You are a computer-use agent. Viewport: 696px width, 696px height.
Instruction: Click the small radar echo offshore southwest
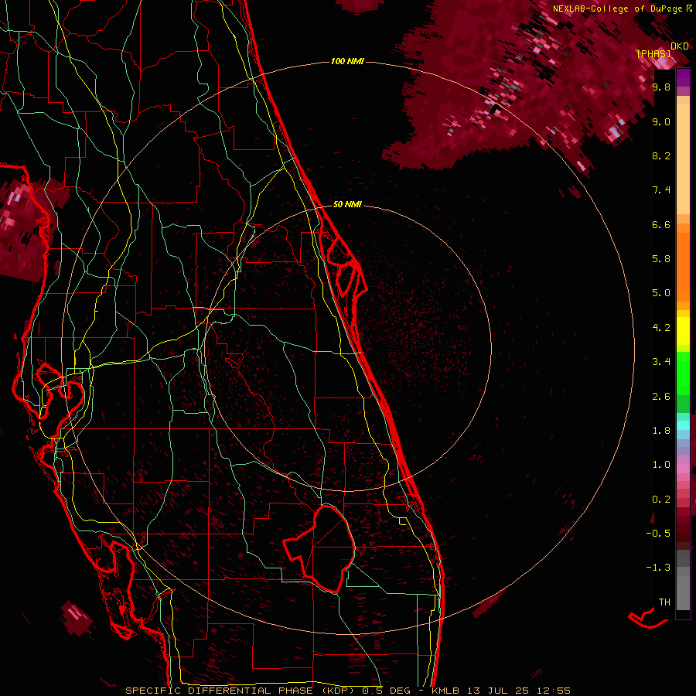pos(77,619)
